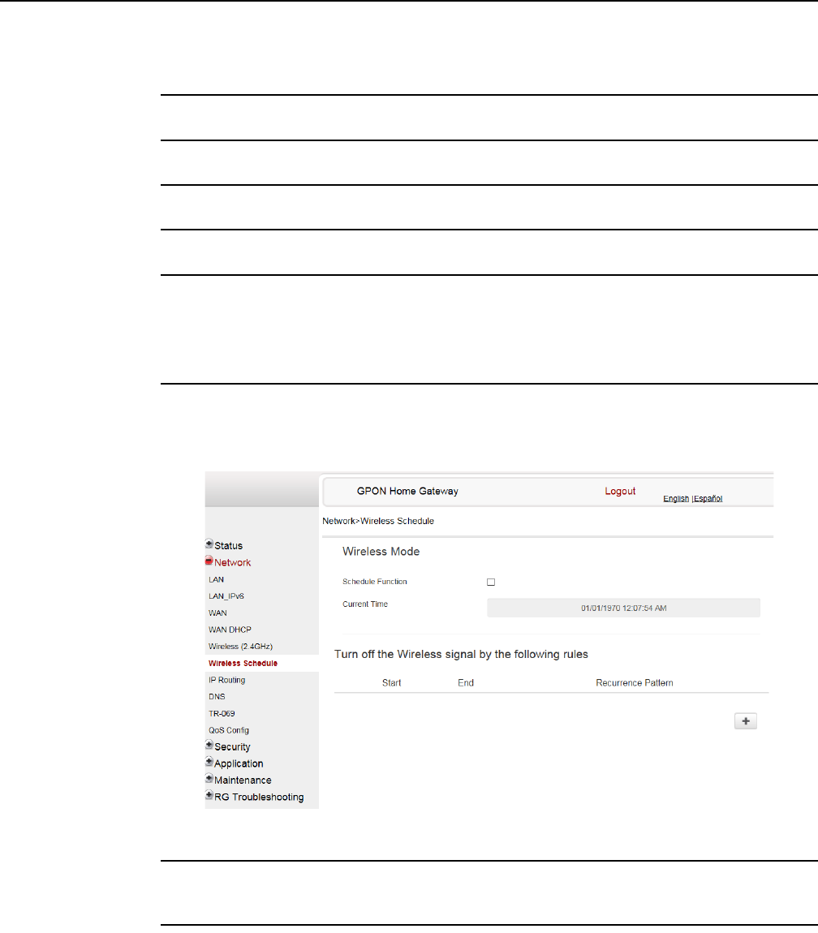Select Wireless Schedule in sidebar
This screenshot has width=818, height=933.
click(243, 664)
